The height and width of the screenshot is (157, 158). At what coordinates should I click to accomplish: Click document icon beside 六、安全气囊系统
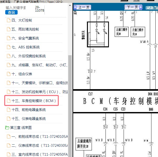click(9, 38)
